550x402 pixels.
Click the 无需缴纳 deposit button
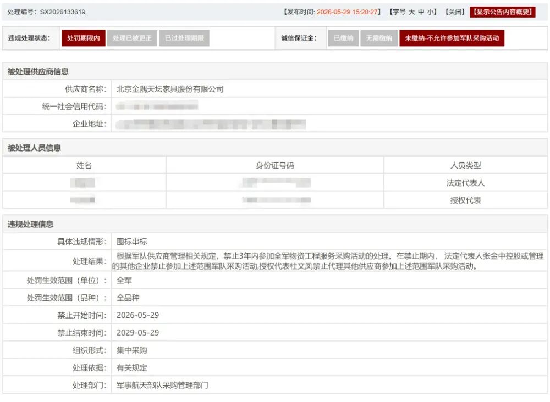[x=379, y=38]
